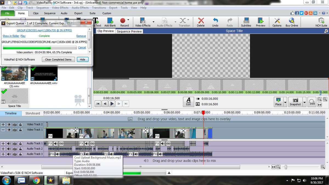Click the blue help question mark icon
This screenshot has height=185, width=329.
323,13
